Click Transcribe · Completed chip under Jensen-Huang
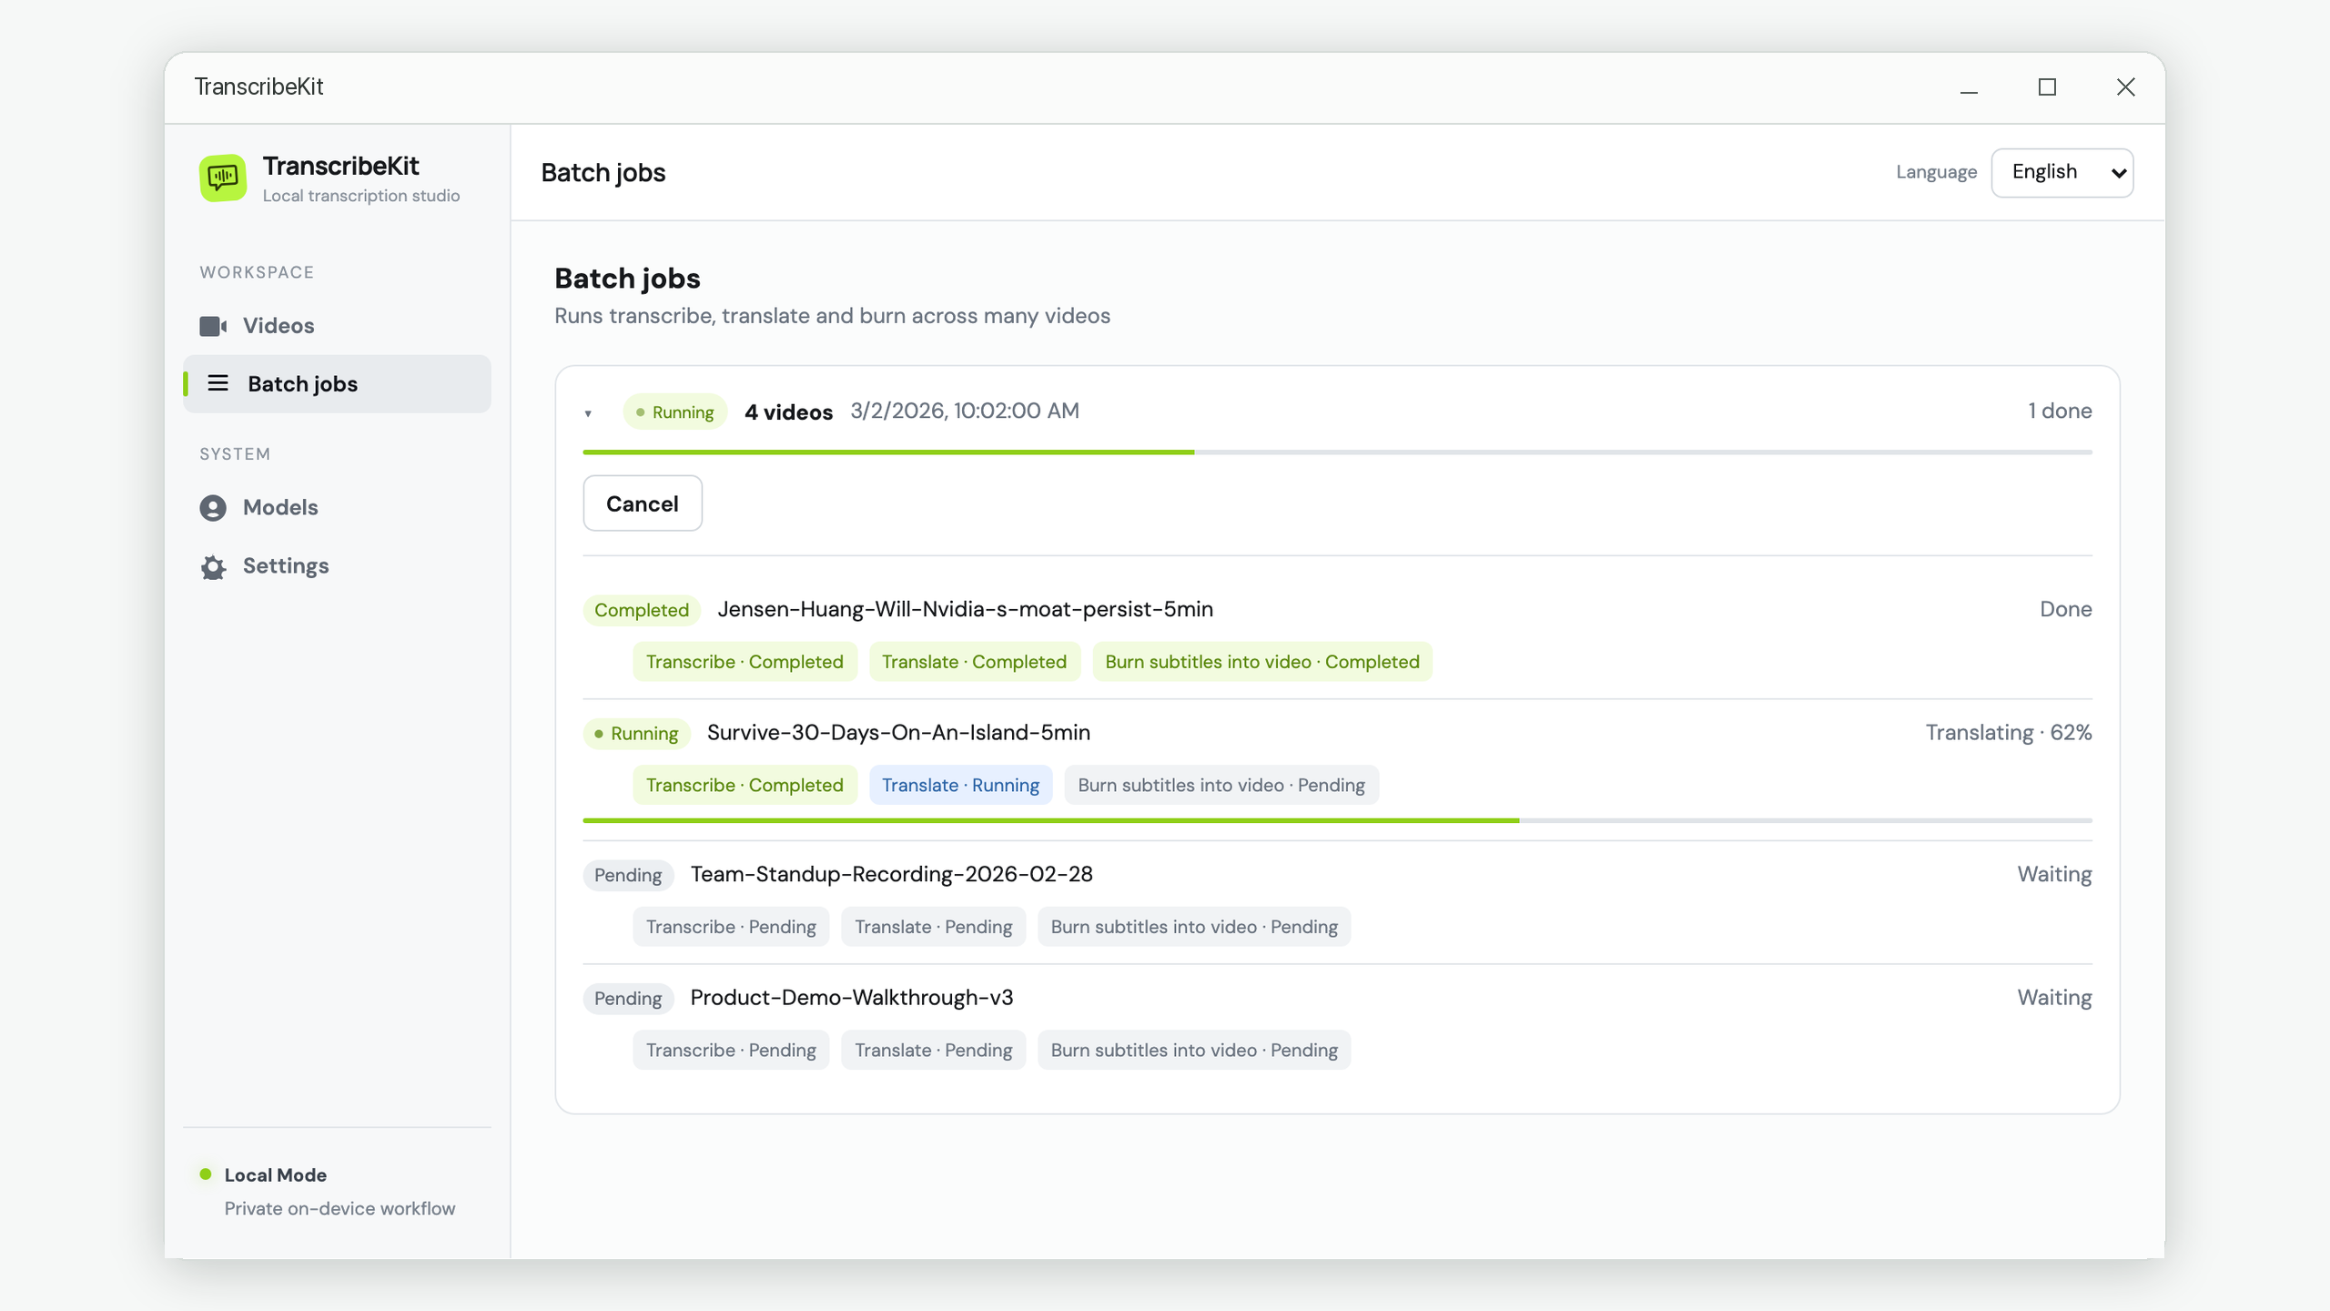 tap(745, 662)
